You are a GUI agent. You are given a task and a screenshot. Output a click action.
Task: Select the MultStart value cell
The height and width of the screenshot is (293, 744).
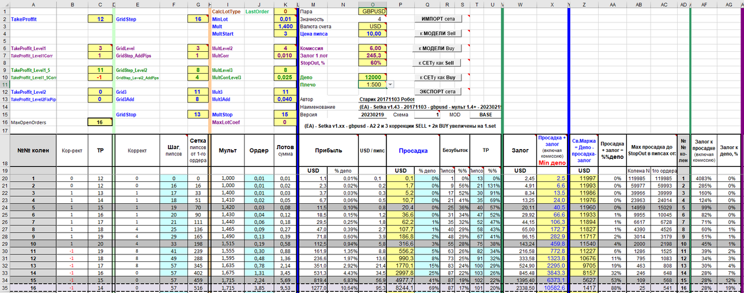click(x=284, y=34)
